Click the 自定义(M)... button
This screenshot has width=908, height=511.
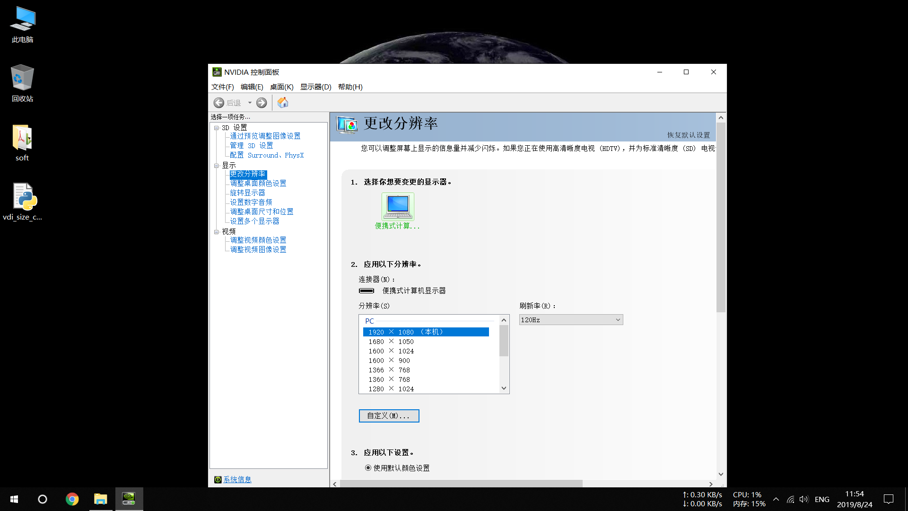(x=389, y=416)
